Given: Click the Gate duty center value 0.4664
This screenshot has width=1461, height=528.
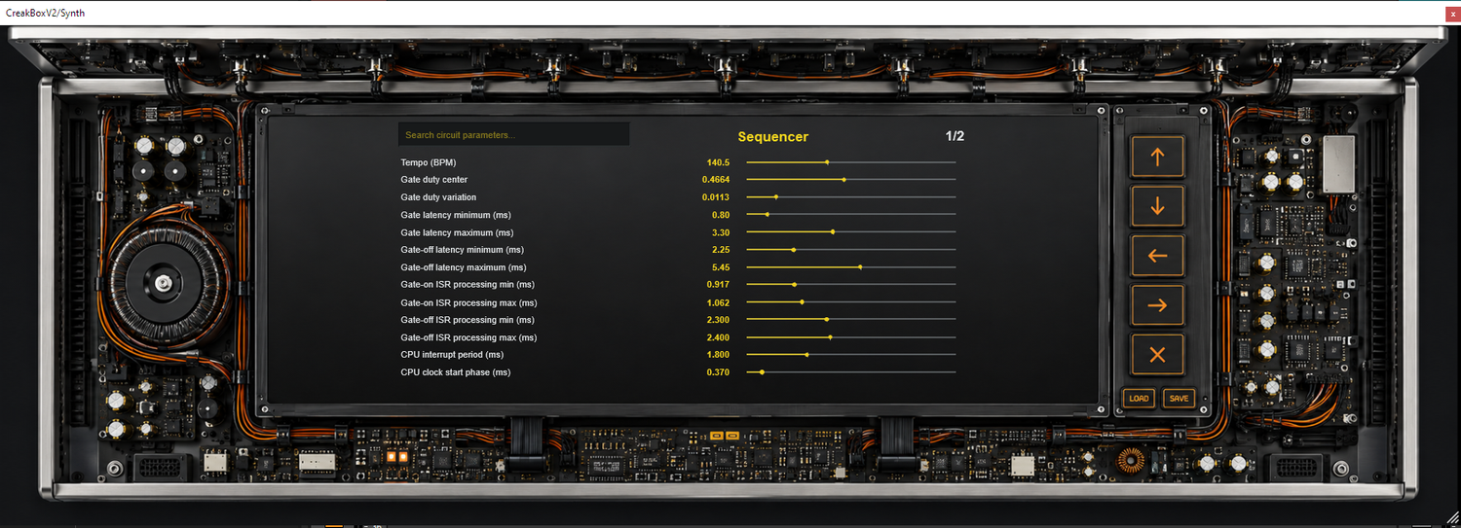Looking at the screenshot, I should click(x=715, y=180).
